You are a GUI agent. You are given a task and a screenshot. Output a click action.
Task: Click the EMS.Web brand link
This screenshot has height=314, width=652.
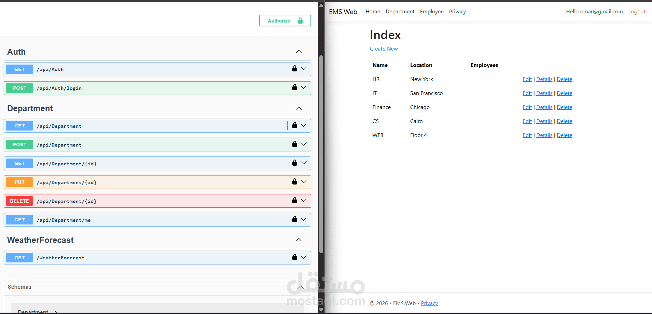pos(343,12)
